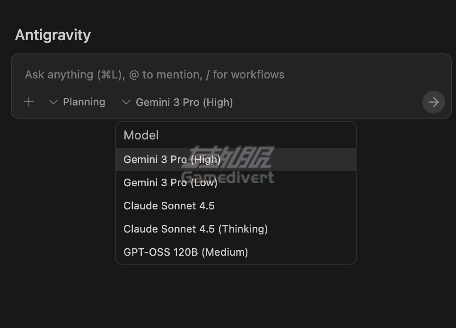Open the model selection dropdown
This screenshot has width=456, height=328.
click(x=177, y=102)
